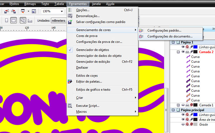The image size is (215, 133).
Task: Click the floppy icon beside Salvar configurações
Action: pos(70,22)
